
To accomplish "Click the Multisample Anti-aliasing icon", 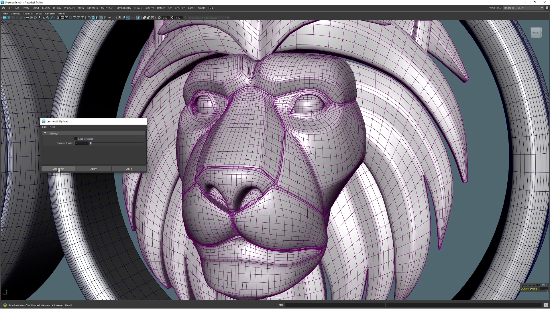I will pos(128,18).
